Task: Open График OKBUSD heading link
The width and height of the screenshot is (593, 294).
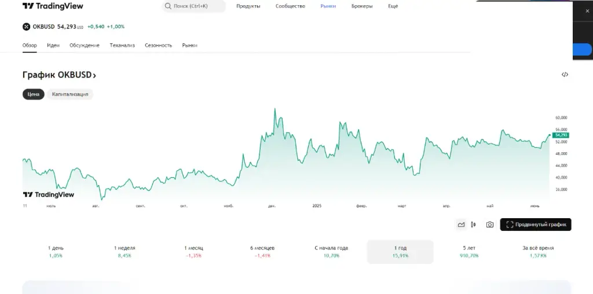Action: (60, 75)
